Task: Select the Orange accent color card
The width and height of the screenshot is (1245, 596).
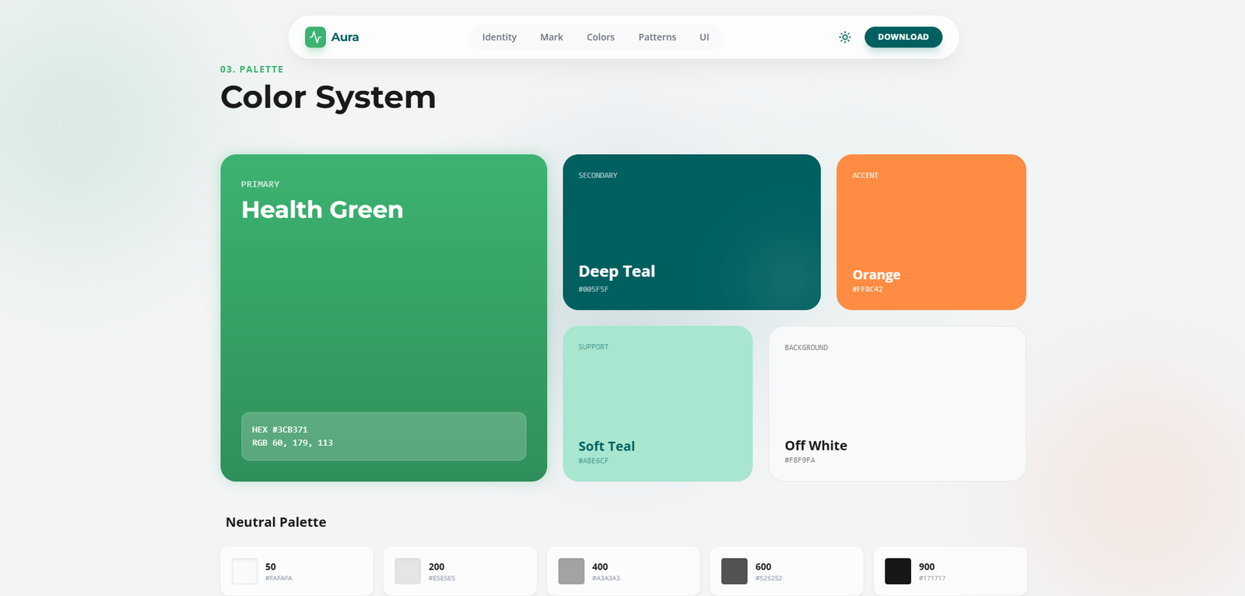Action: tap(931, 232)
